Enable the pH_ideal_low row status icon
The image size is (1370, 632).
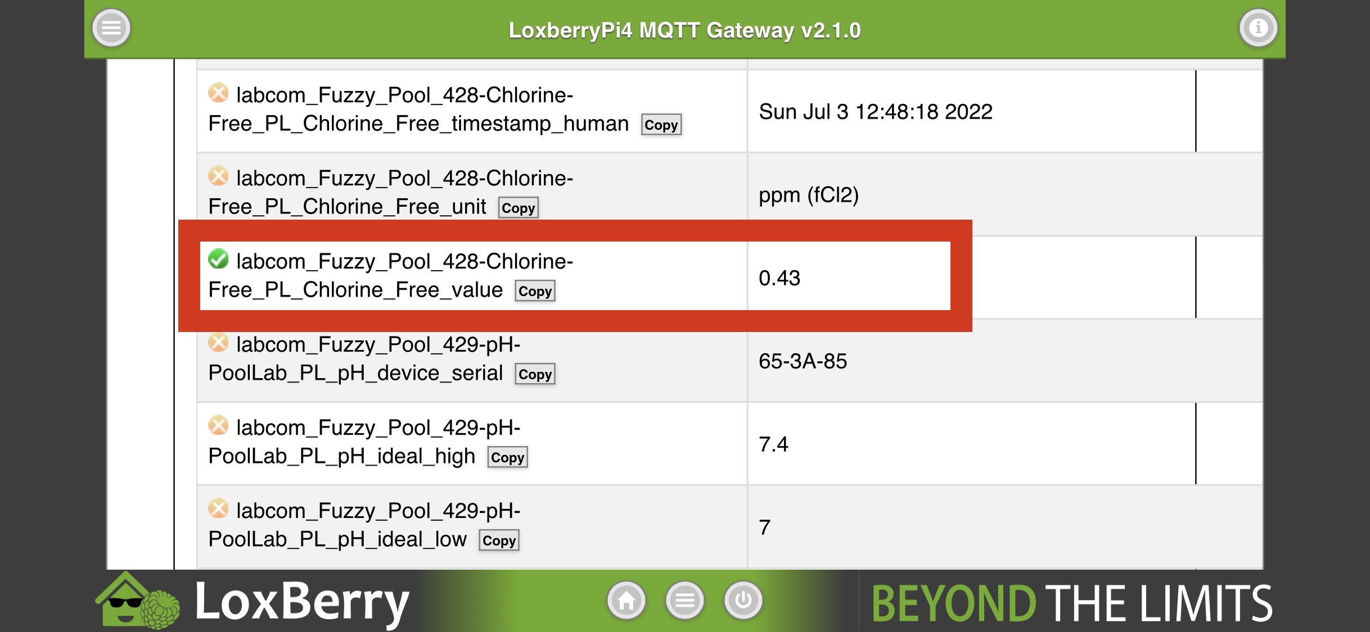tap(218, 508)
